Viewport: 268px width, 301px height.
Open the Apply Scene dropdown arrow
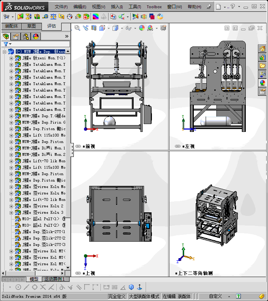pyautogui.click(x=157, y=28)
